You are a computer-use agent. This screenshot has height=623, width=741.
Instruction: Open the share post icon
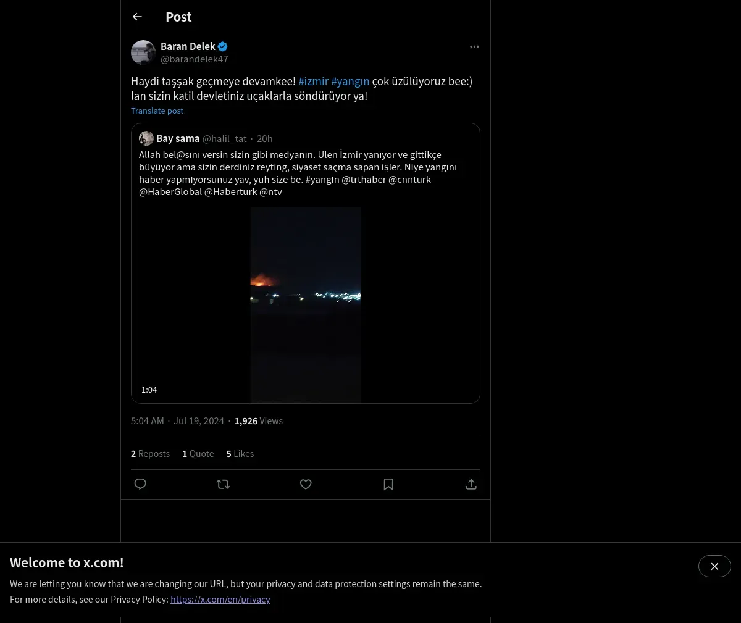click(471, 484)
